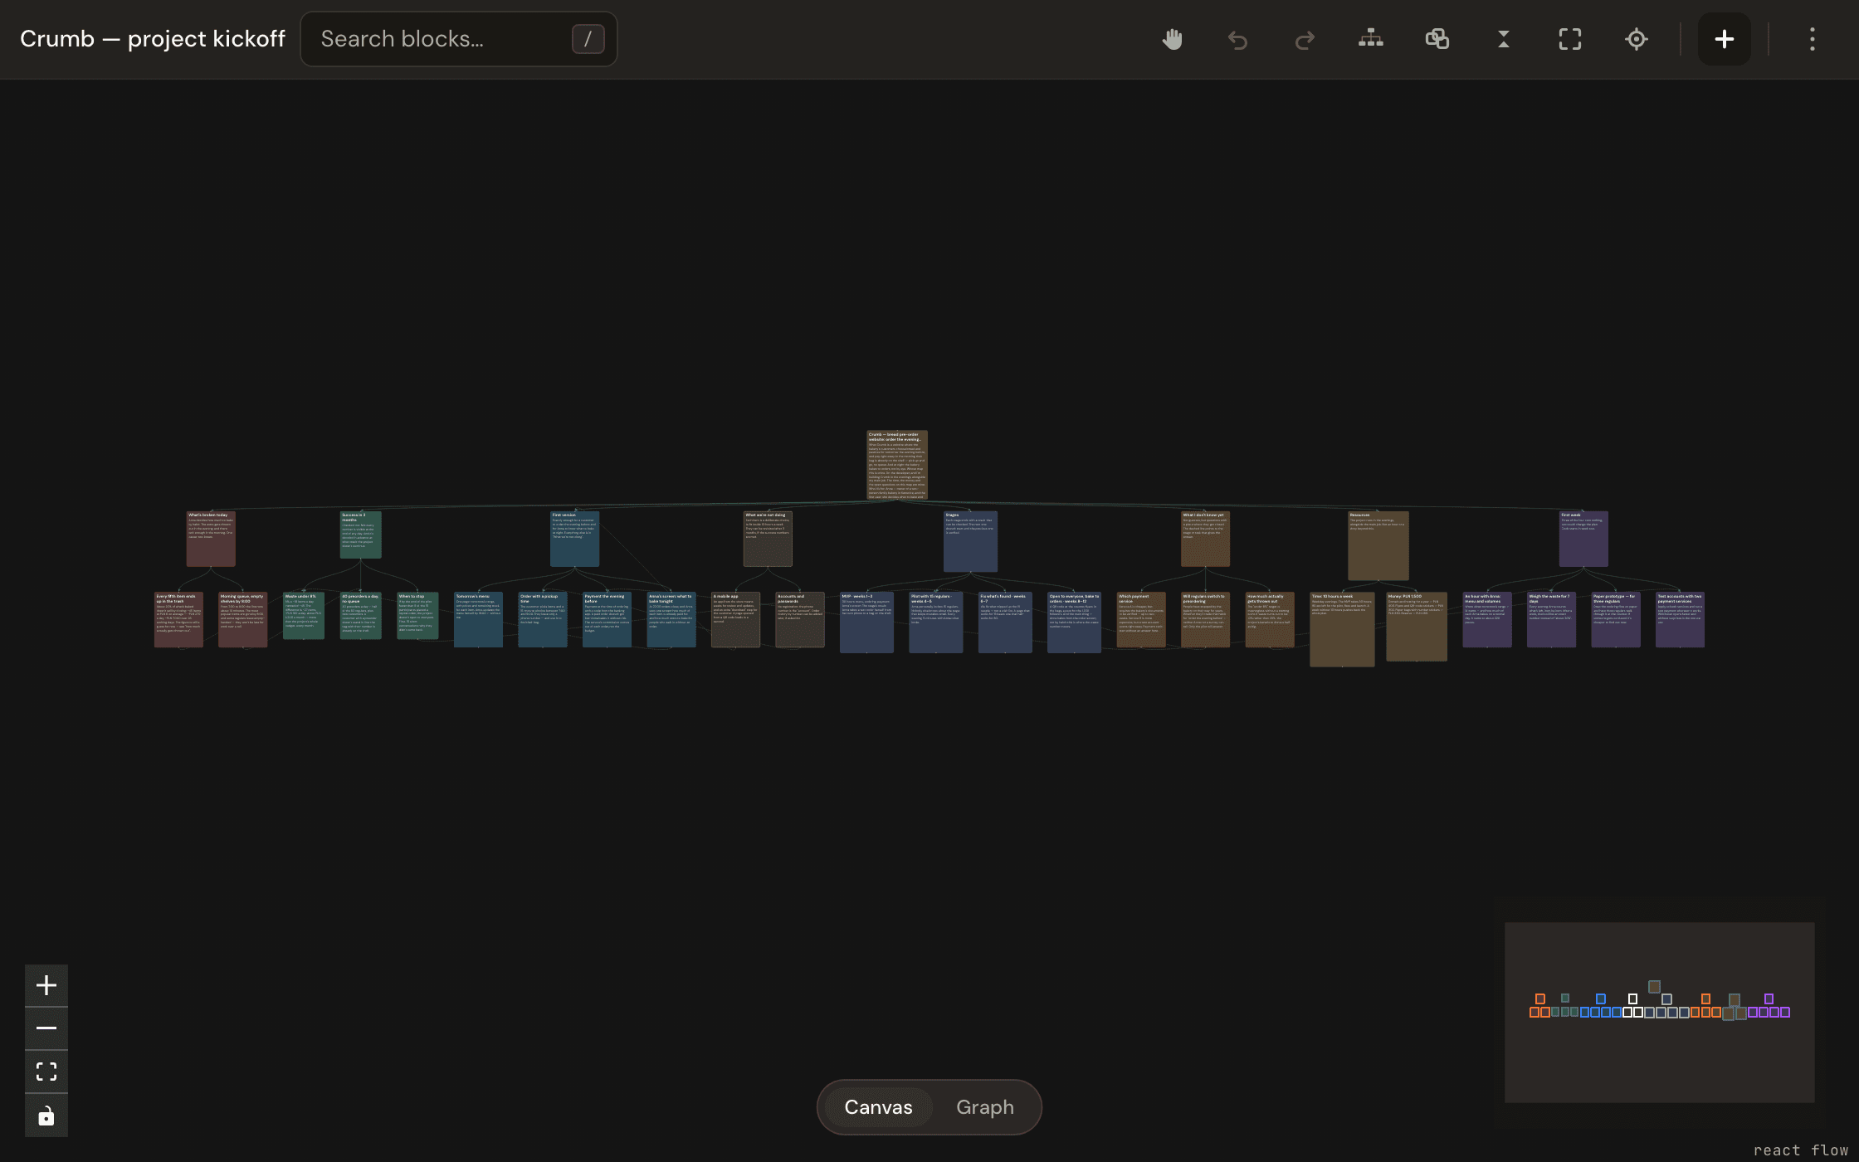Select "Morning queue, empty shelves" block

(x=243, y=619)
